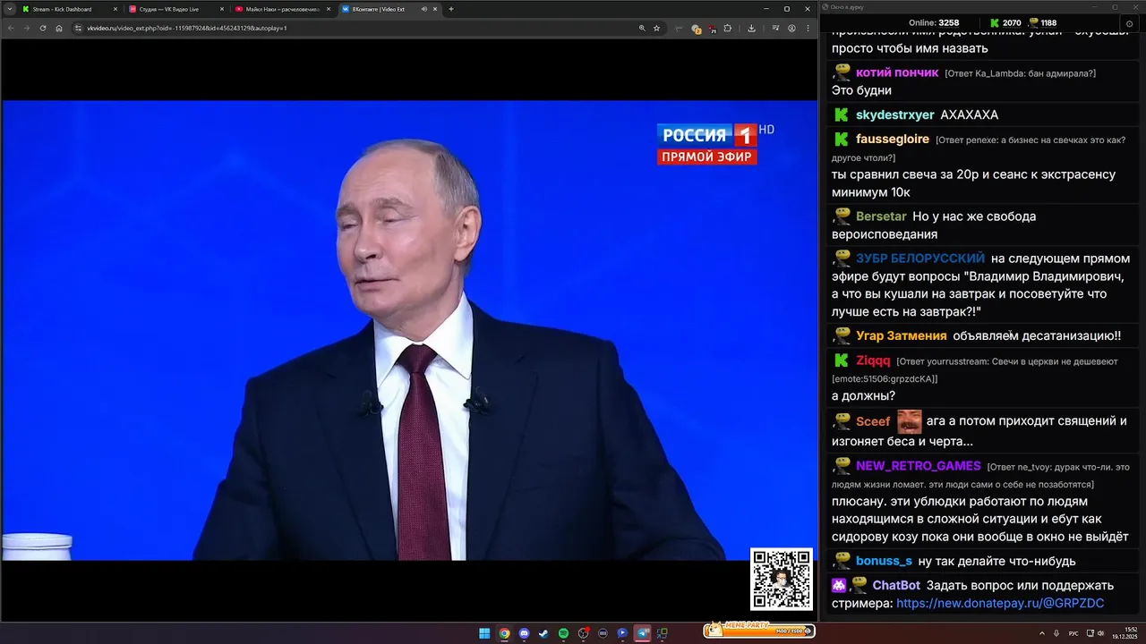Open the volume tray control
Image resolution: width=1146 pixels, height=644 pixels.
pos(1101,633)
